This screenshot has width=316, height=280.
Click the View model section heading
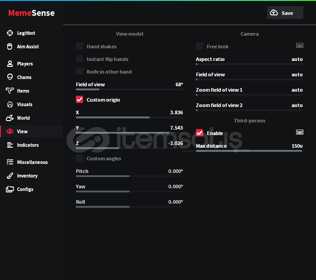130,34
